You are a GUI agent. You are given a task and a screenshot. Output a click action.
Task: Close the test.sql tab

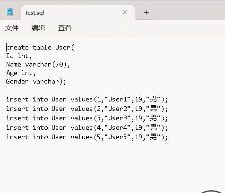(x=124, y=12)
